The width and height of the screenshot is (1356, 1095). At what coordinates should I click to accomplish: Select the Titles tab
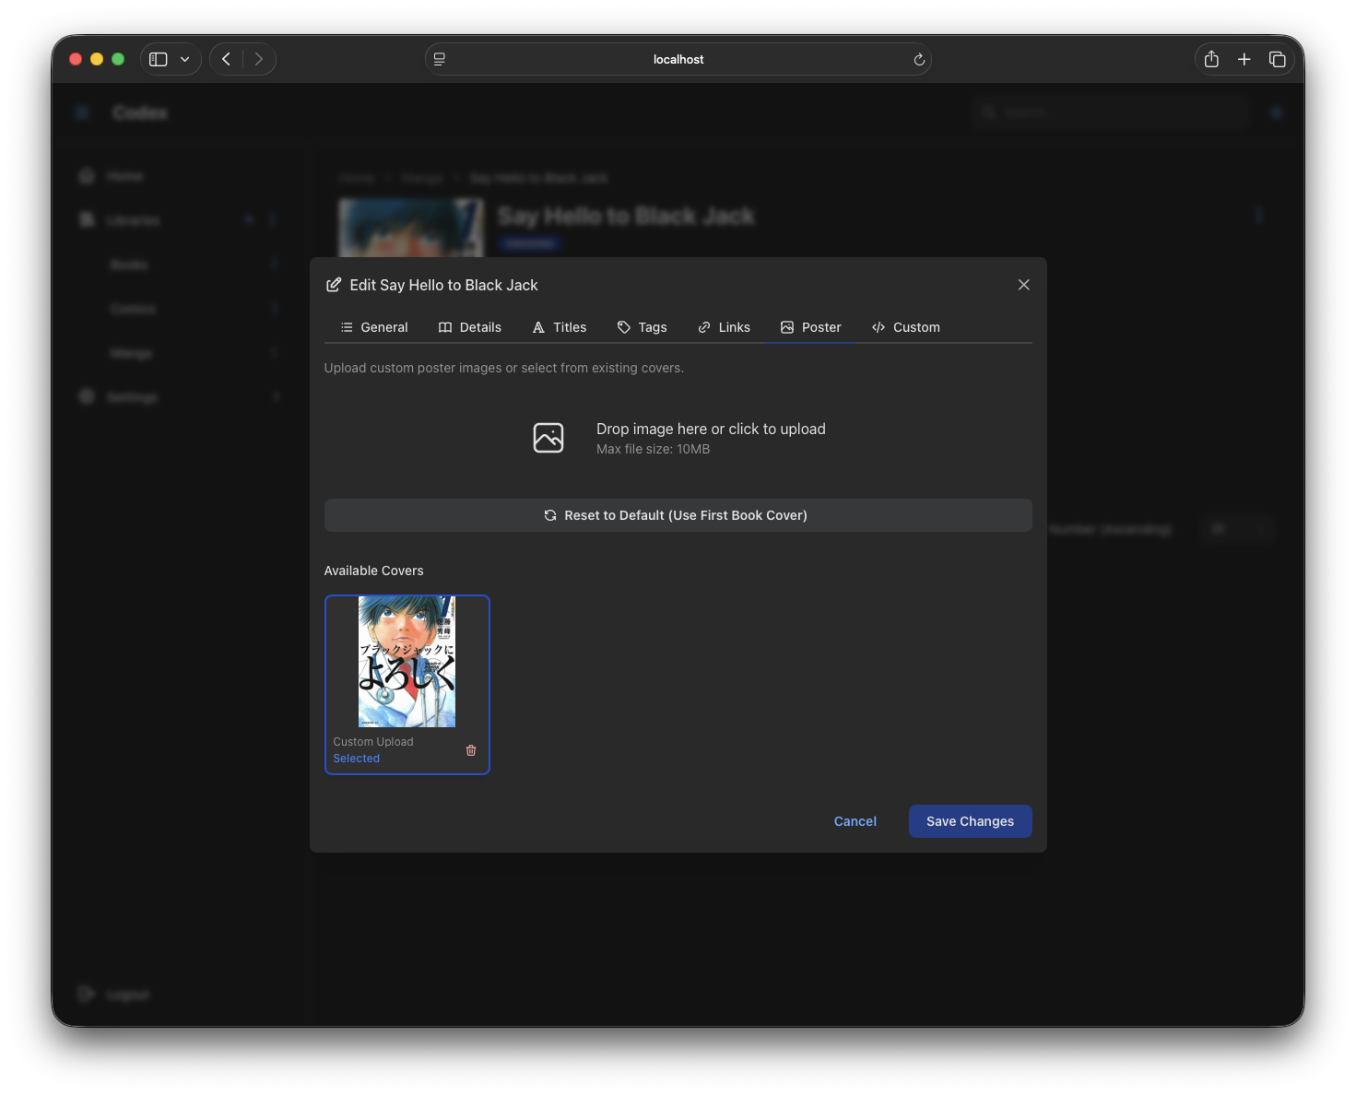pyautogui.click(x=560, y=327)
